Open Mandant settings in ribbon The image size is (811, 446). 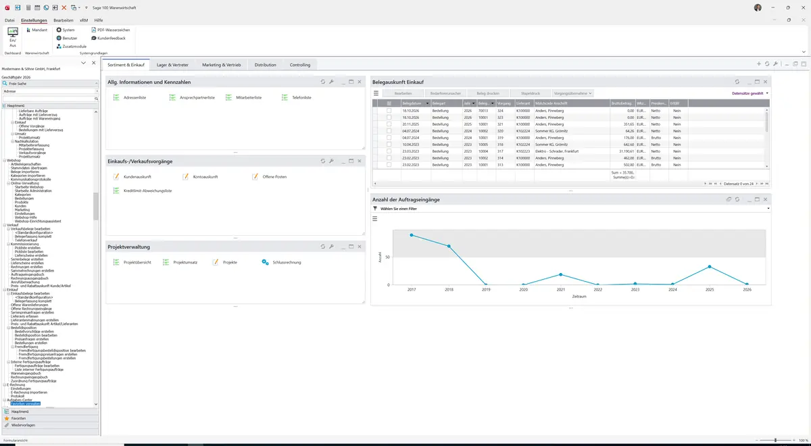[36, 30]
